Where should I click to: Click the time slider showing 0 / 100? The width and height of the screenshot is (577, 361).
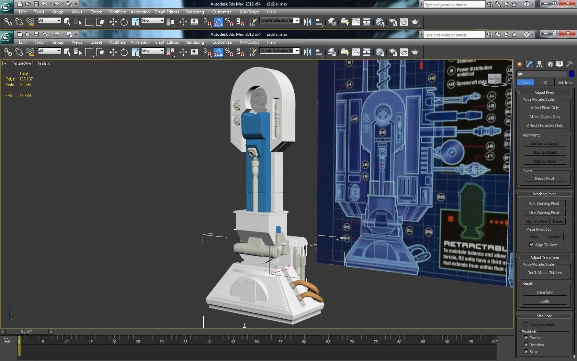pyautogui.click(x=26, y=332)
